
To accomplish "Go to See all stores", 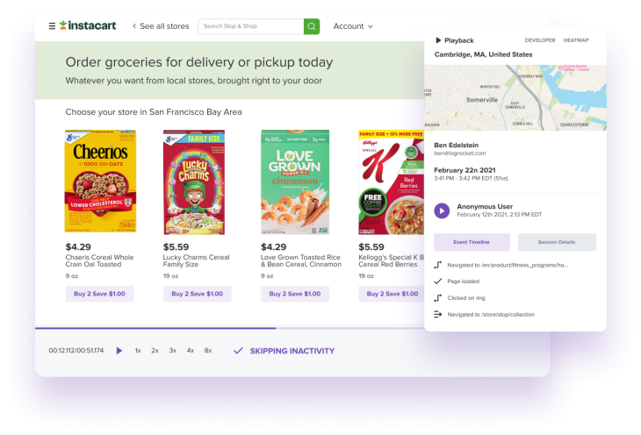I will click(164, 26).
